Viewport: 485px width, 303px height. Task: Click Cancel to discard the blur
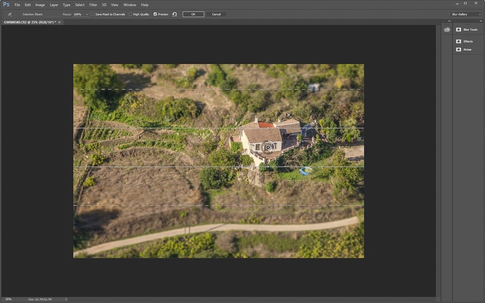coord(216,14)
